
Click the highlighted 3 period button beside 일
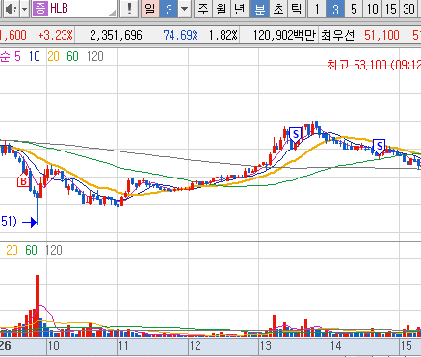[x=169, y=9]
